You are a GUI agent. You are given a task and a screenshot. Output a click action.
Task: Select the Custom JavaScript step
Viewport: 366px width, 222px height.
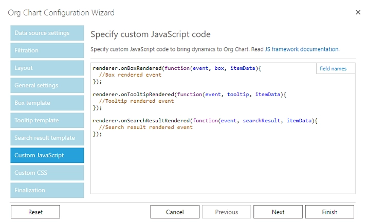(47, 155)
